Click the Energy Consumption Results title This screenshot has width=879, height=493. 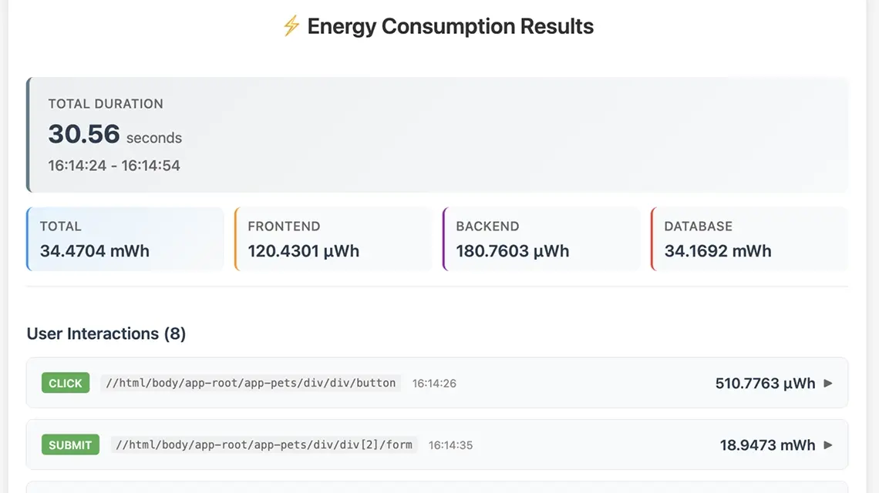click(x=450, y=26)
